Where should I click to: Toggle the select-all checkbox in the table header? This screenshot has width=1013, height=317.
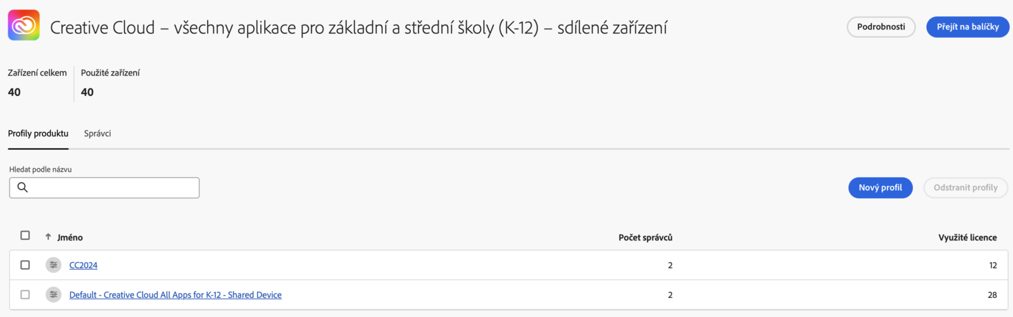point(25,236)
